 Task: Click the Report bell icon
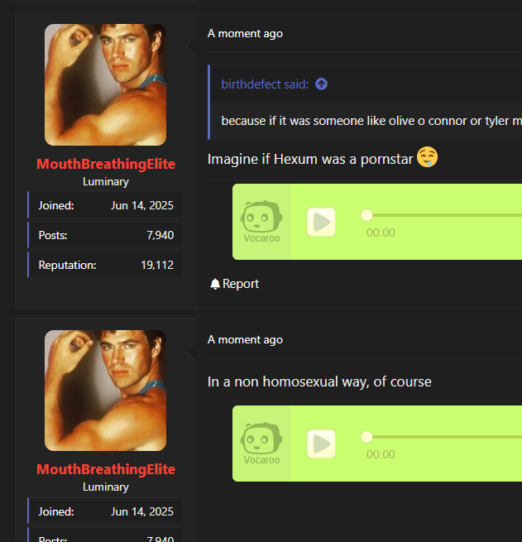[215, 284]
